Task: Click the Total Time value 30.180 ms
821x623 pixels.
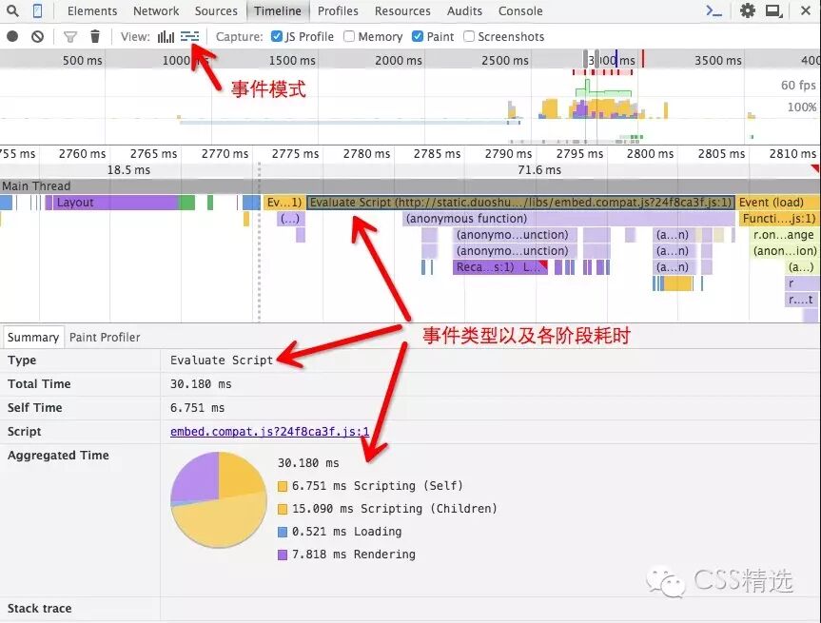Action: click(201, 384)
